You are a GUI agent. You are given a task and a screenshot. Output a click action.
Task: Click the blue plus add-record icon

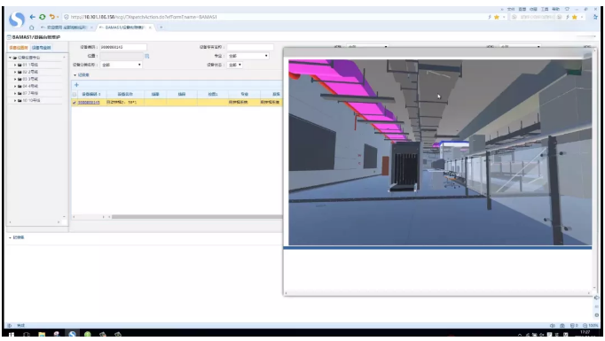click(76, 85)
